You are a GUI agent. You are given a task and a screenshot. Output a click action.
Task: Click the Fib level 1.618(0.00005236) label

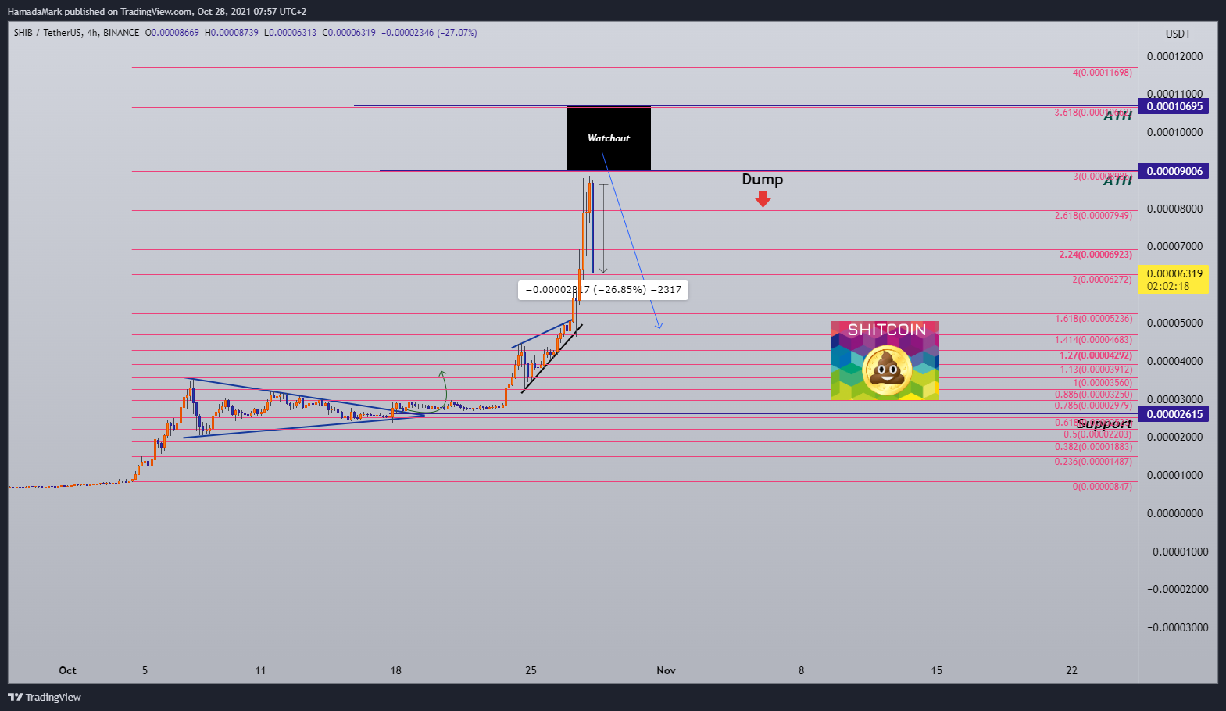point(1093,319)
